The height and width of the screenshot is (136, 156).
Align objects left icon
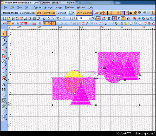[131, 23]
